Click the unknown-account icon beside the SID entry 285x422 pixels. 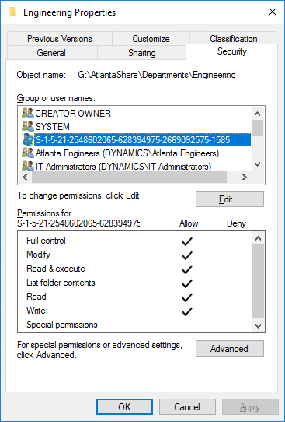point(28,140)
